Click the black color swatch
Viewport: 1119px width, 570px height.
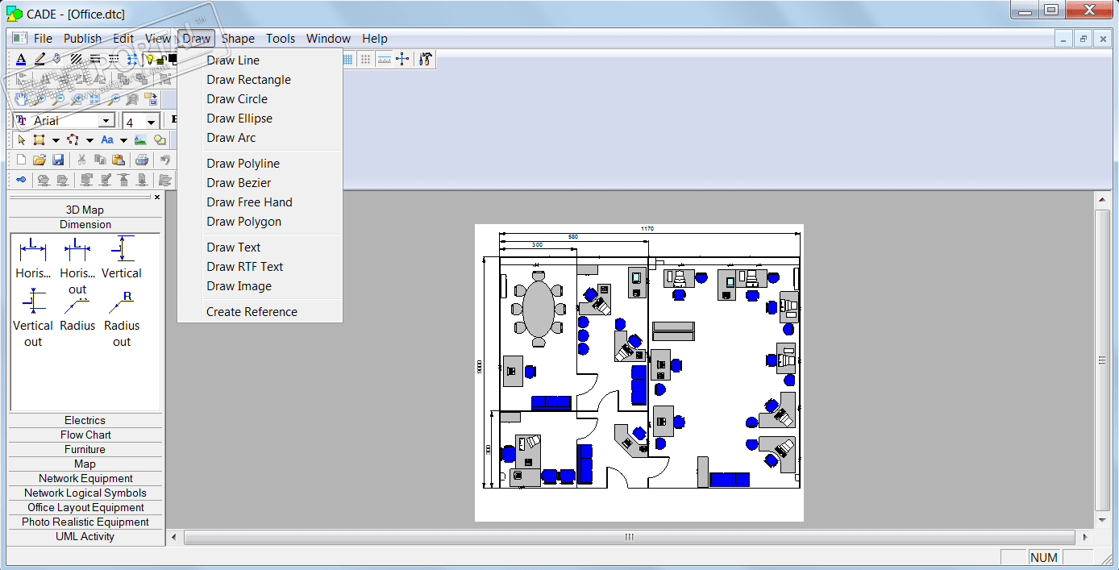173,58
